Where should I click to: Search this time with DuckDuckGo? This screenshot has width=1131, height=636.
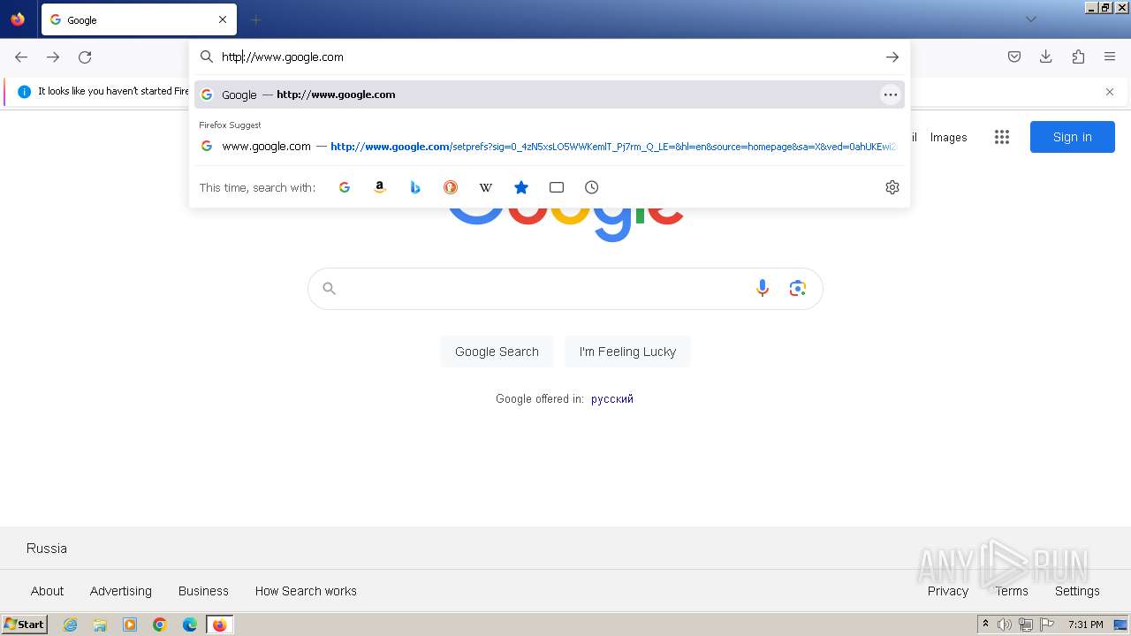click(x=451, y=187)
